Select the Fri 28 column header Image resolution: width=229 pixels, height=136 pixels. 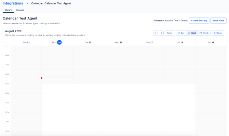180,42
